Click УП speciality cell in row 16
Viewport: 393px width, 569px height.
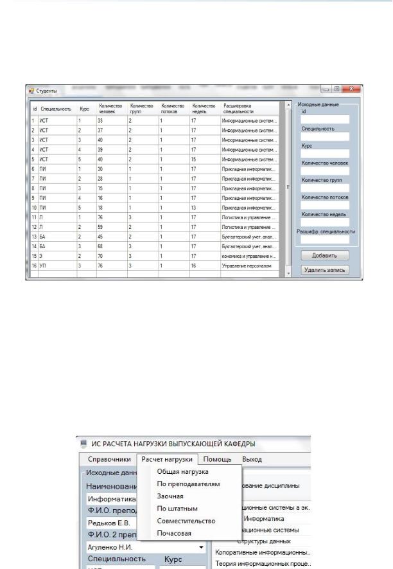[57, 266]
